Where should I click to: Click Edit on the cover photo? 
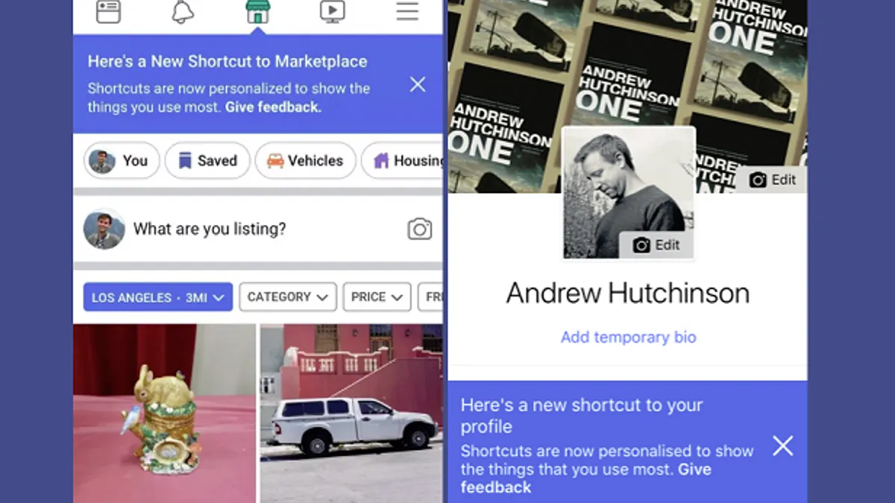click(x=772, y=180)
